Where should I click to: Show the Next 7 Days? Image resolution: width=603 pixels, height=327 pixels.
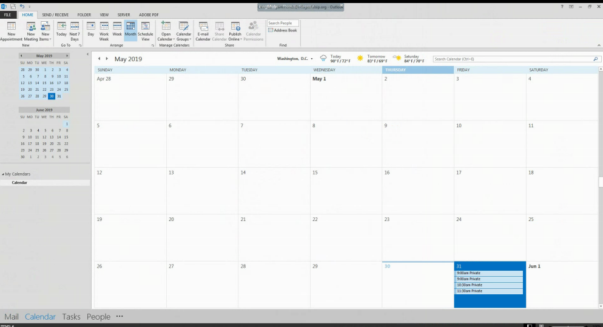coord(75,31)
